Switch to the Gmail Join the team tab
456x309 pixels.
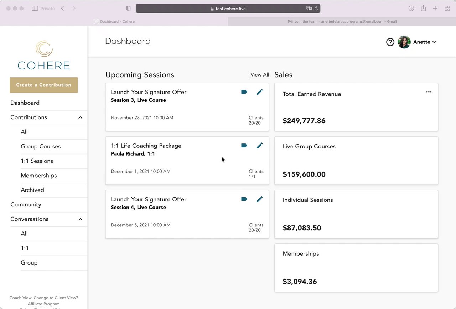342,21
